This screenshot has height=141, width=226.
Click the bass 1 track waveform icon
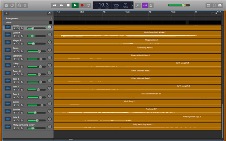[8, 88]
